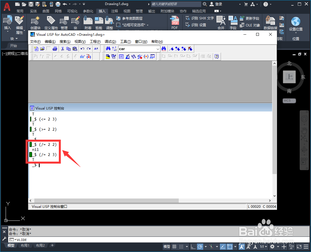Click the Visual LISP Console (ab) icon
The width and height of the screenshot is (311, 252).
121,57
